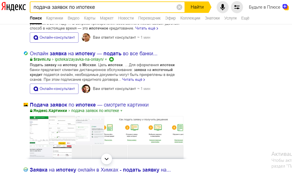Click the Sravni.ru favicon next to the result title
292x173 pixels.
pyautogui.click(x=26, y=54)
